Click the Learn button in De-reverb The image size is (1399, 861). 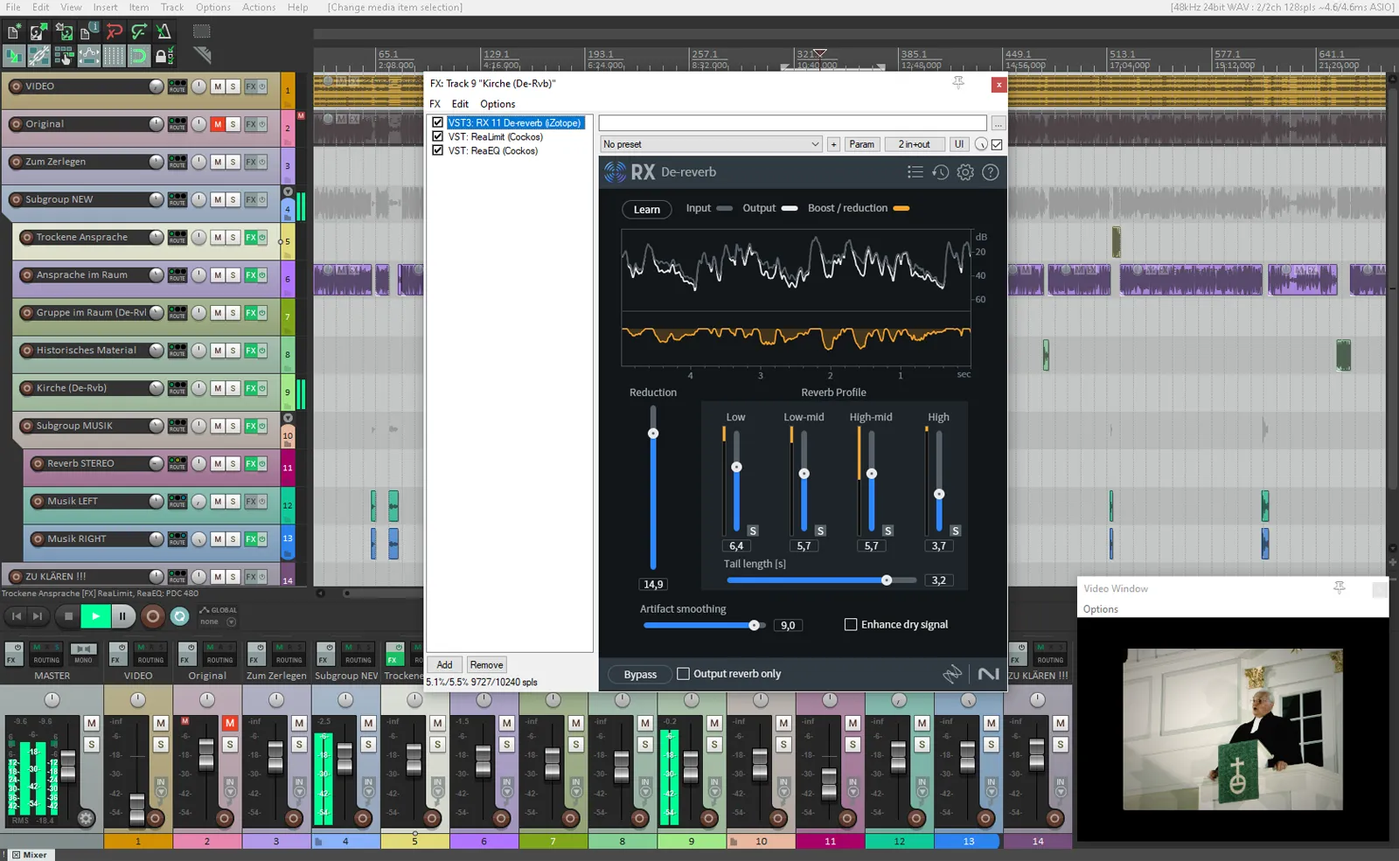(647, 209)
